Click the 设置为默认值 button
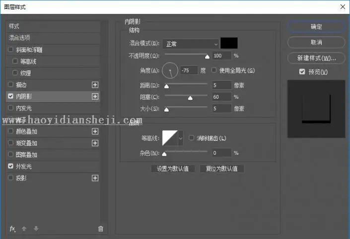Screen dimensions: 350x239 173,169
